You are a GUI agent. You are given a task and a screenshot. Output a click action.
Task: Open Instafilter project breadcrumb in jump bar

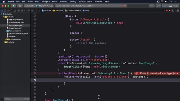click(47, 11)
